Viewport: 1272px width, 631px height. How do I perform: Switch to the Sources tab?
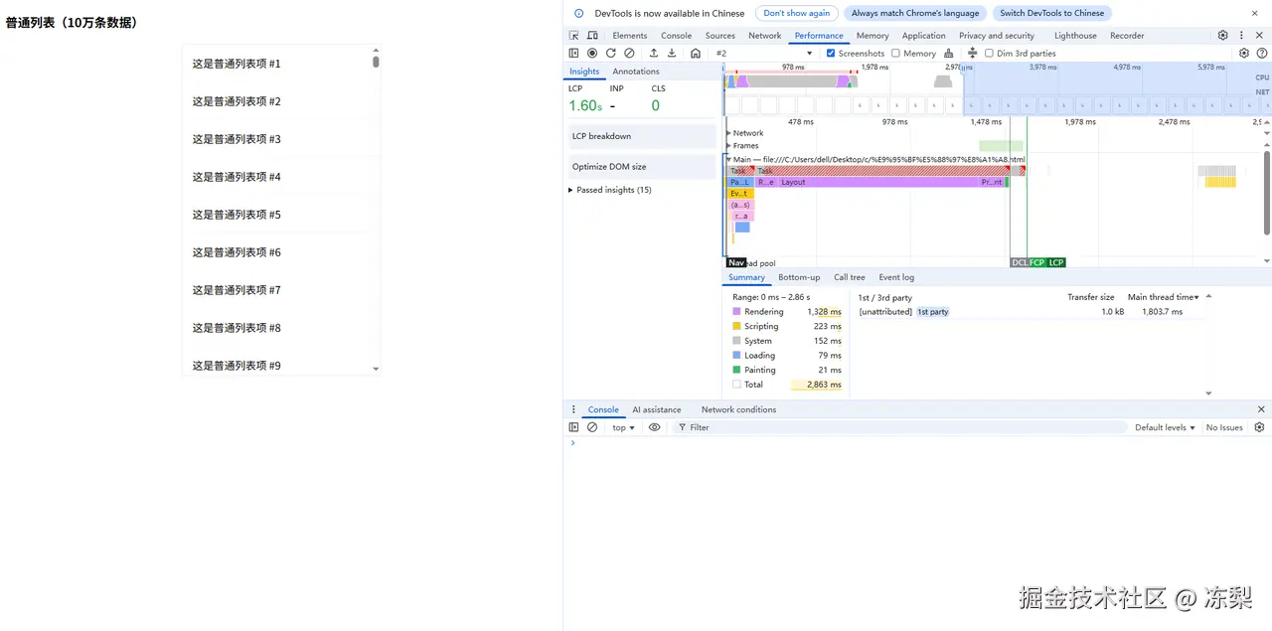coord(720,36)
